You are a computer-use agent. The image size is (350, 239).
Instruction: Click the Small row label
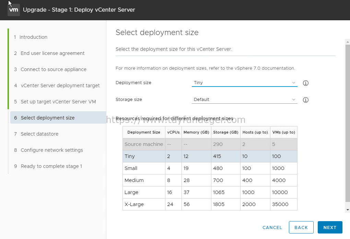click(131, 168)
